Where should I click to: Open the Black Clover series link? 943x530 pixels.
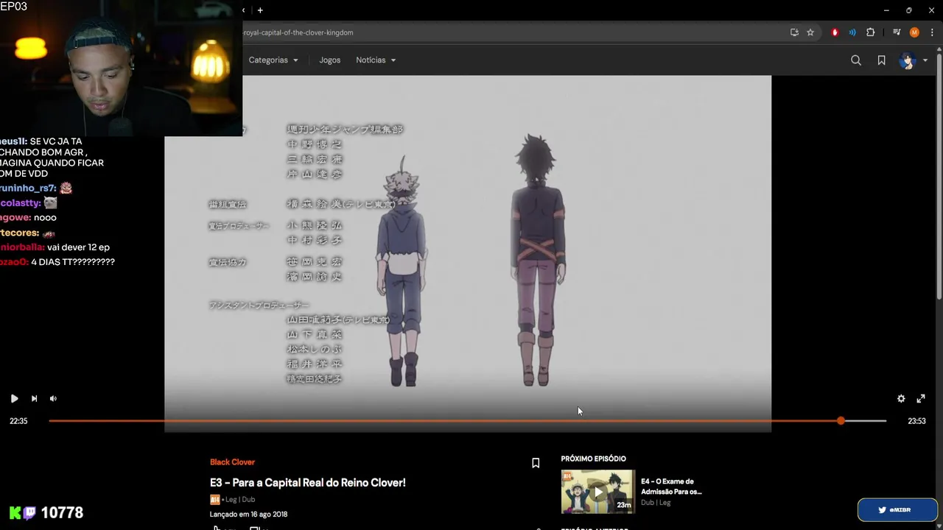click(x=232, y=462)
